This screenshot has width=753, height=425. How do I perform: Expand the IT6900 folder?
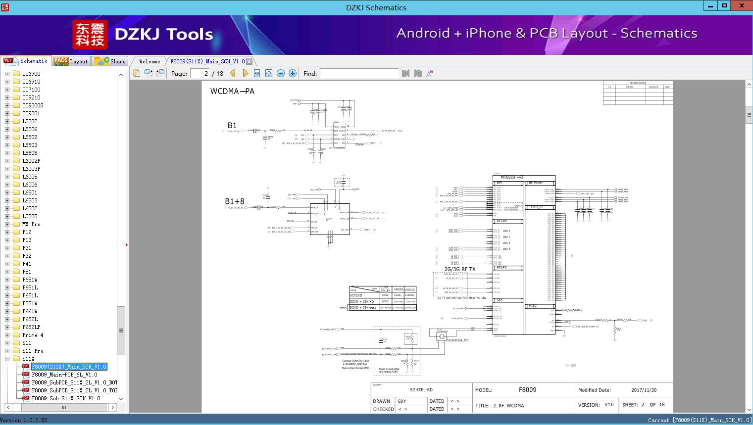[x=7, y=74]
